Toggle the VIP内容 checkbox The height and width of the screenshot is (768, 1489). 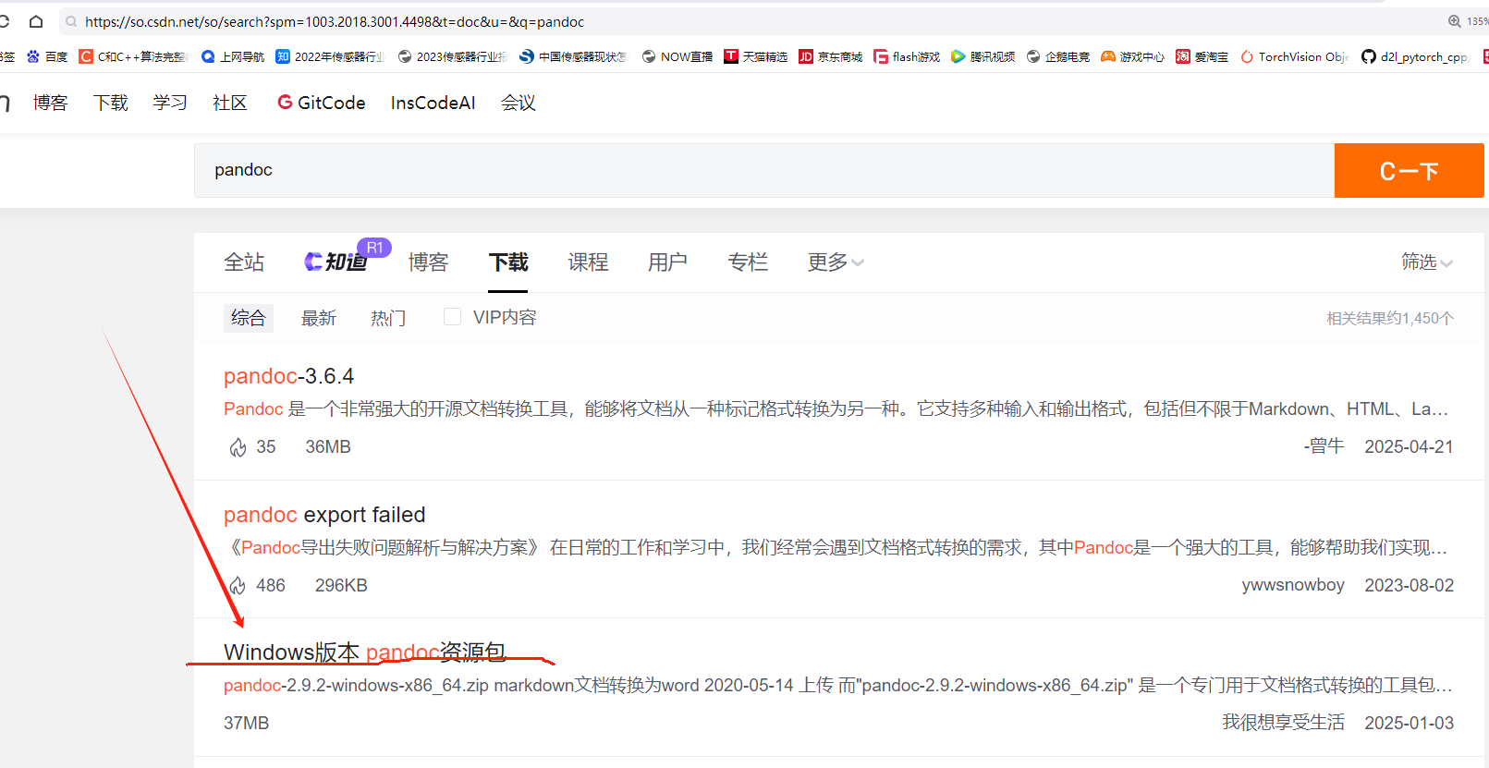click(x=452, y=317)
